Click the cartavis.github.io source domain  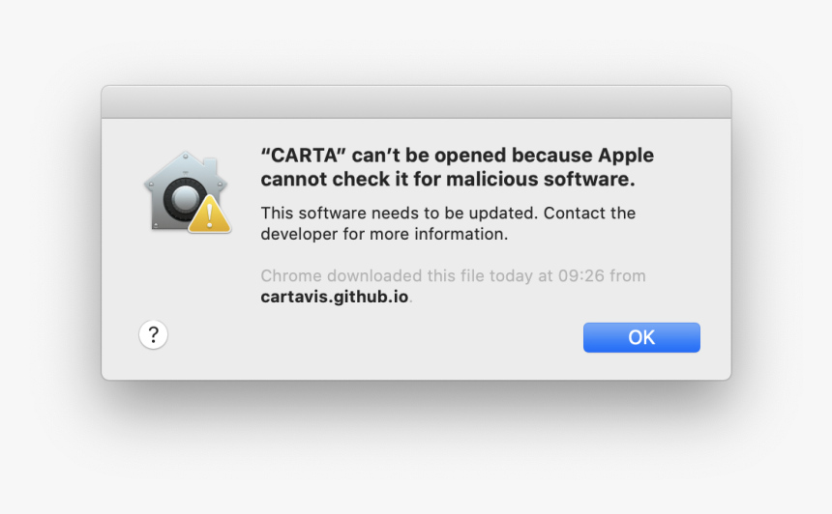335,297
